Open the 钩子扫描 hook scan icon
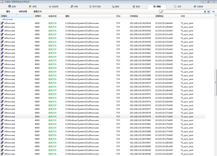 click(90, 7)
